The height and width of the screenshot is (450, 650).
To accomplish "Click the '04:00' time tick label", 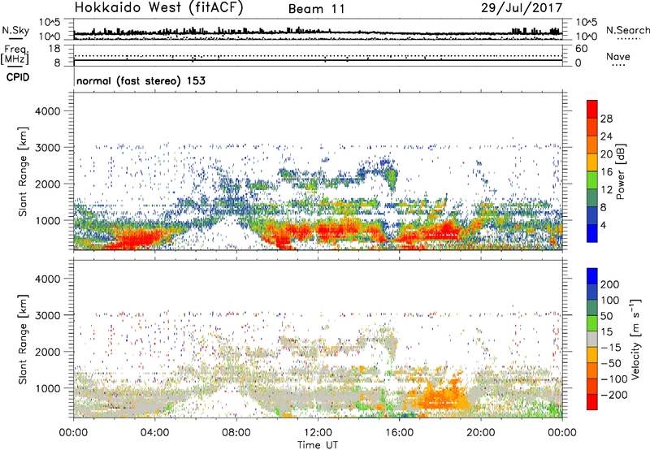I will tap(154, 433).
